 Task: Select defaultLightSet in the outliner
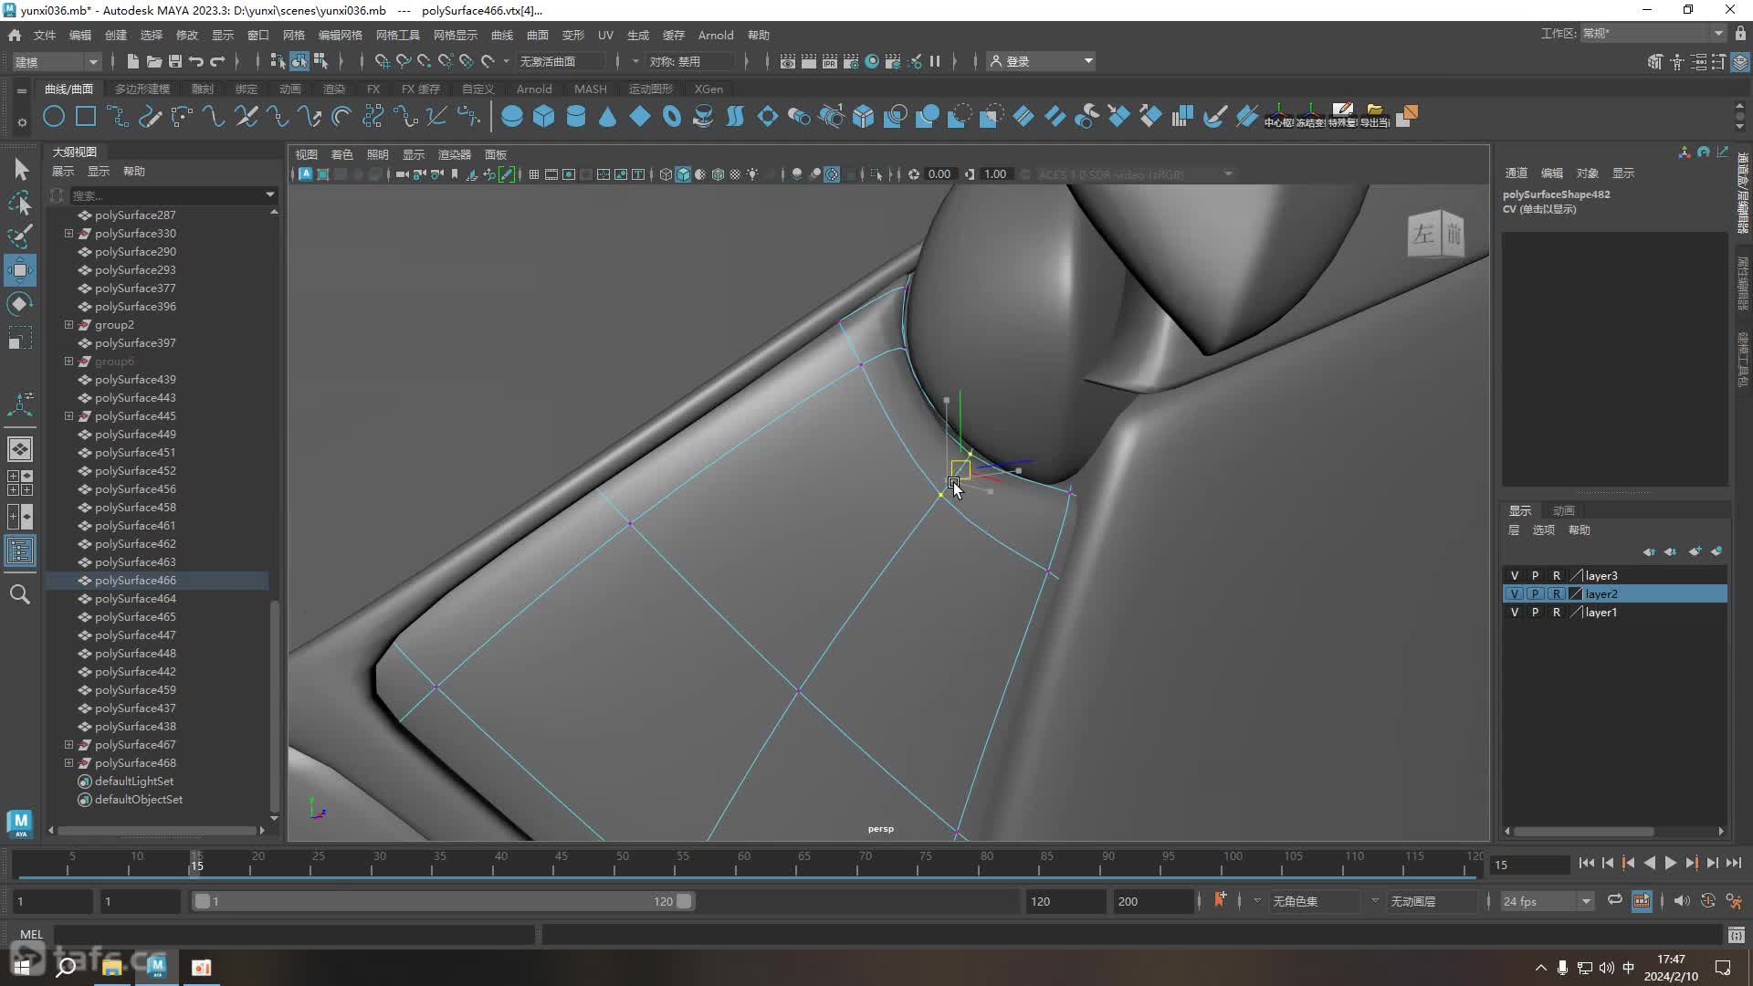pos(134,781)
